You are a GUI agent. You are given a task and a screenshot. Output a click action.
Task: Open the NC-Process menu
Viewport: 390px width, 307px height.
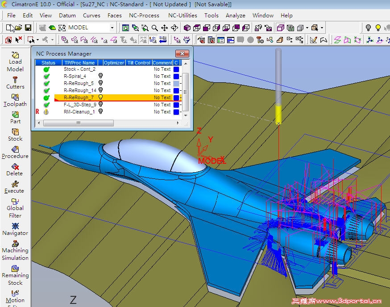point(144,16)
